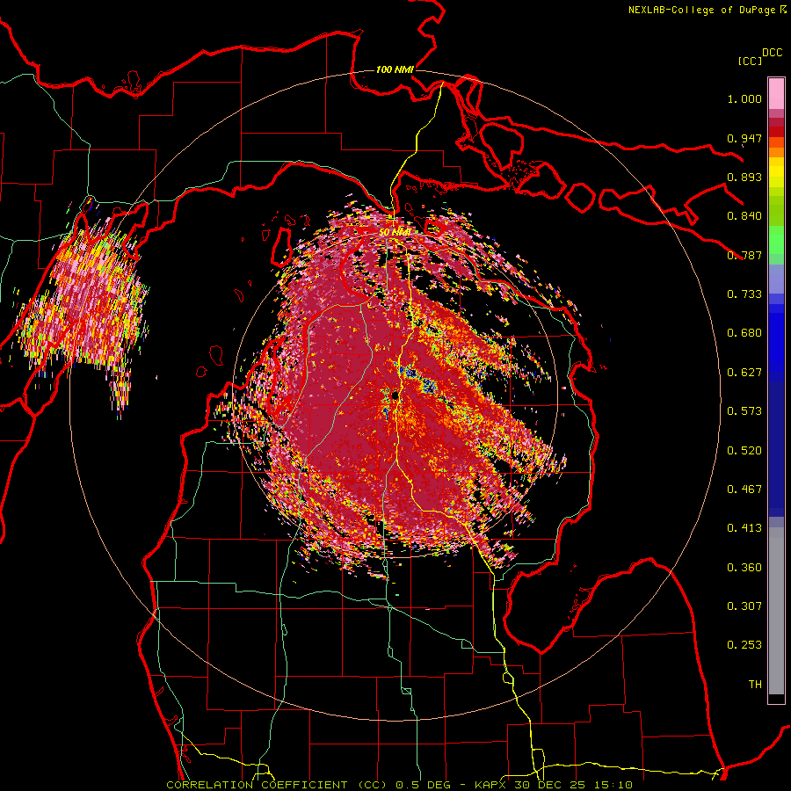Click the 0.360 legend value
This screenshot has height=791, width=791.
[x=744, y=568]
